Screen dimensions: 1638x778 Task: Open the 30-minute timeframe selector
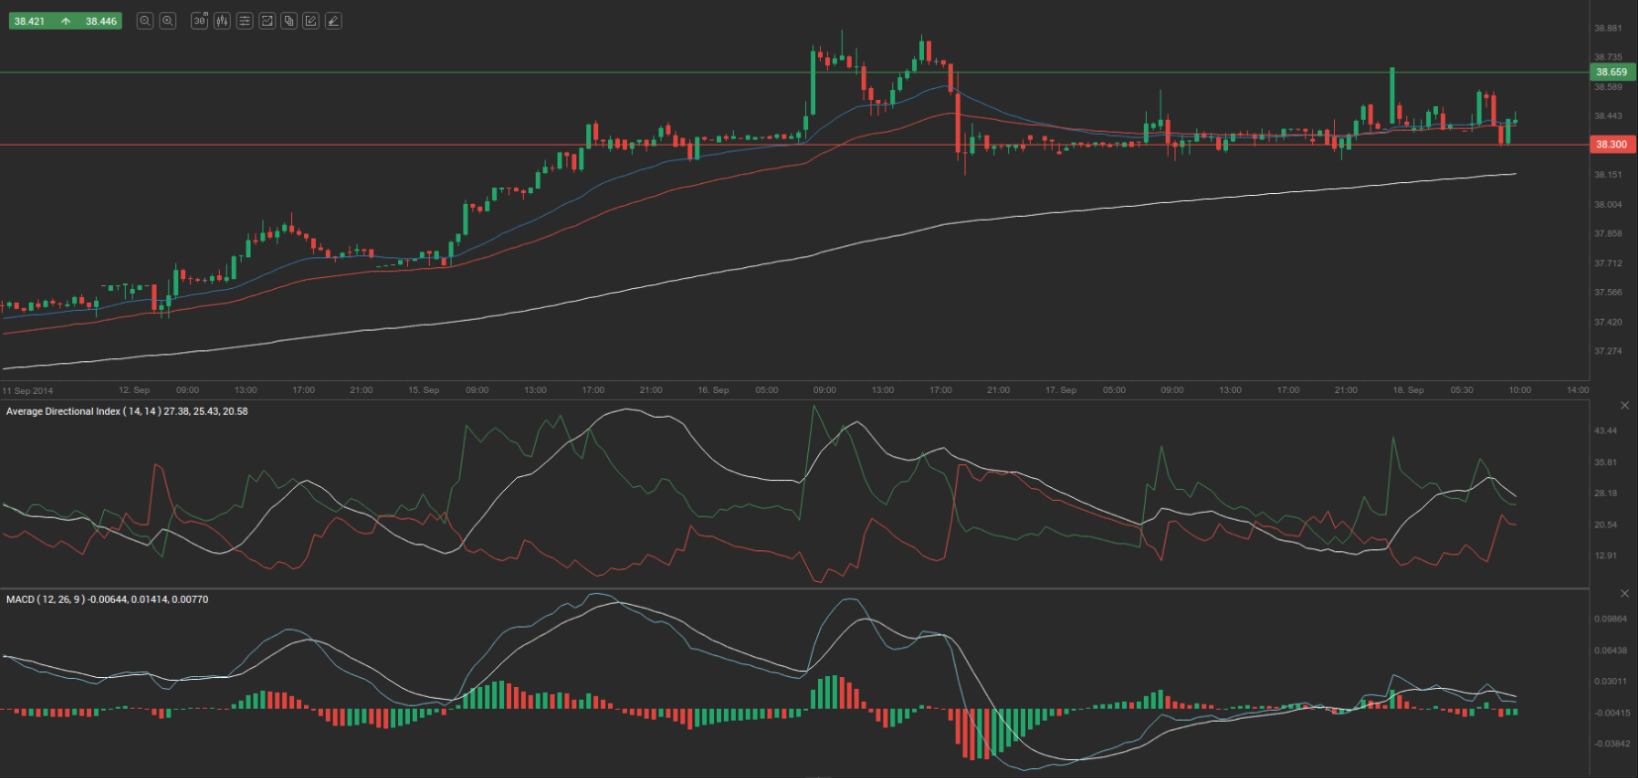pyautogui.click(x=199, y=21)
